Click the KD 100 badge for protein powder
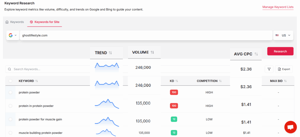300x137 pixels. point(174,92)
